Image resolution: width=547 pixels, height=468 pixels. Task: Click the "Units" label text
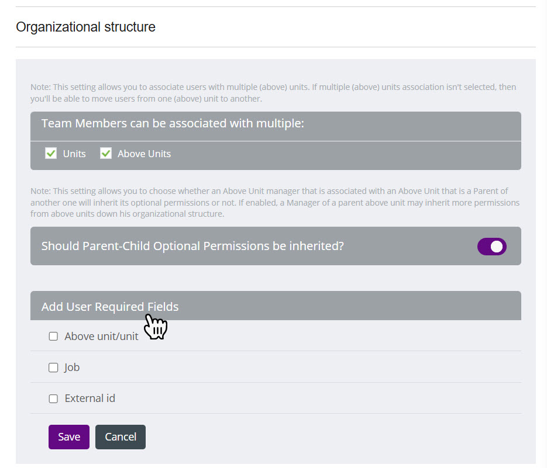pos(74,154)
